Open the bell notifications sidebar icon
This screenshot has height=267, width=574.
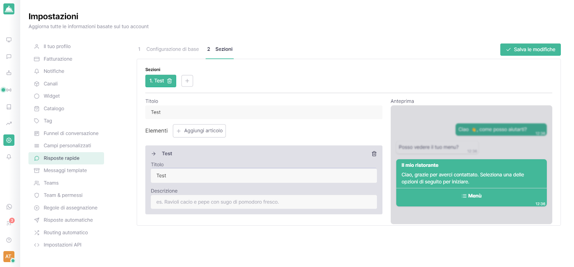[9, 157]
